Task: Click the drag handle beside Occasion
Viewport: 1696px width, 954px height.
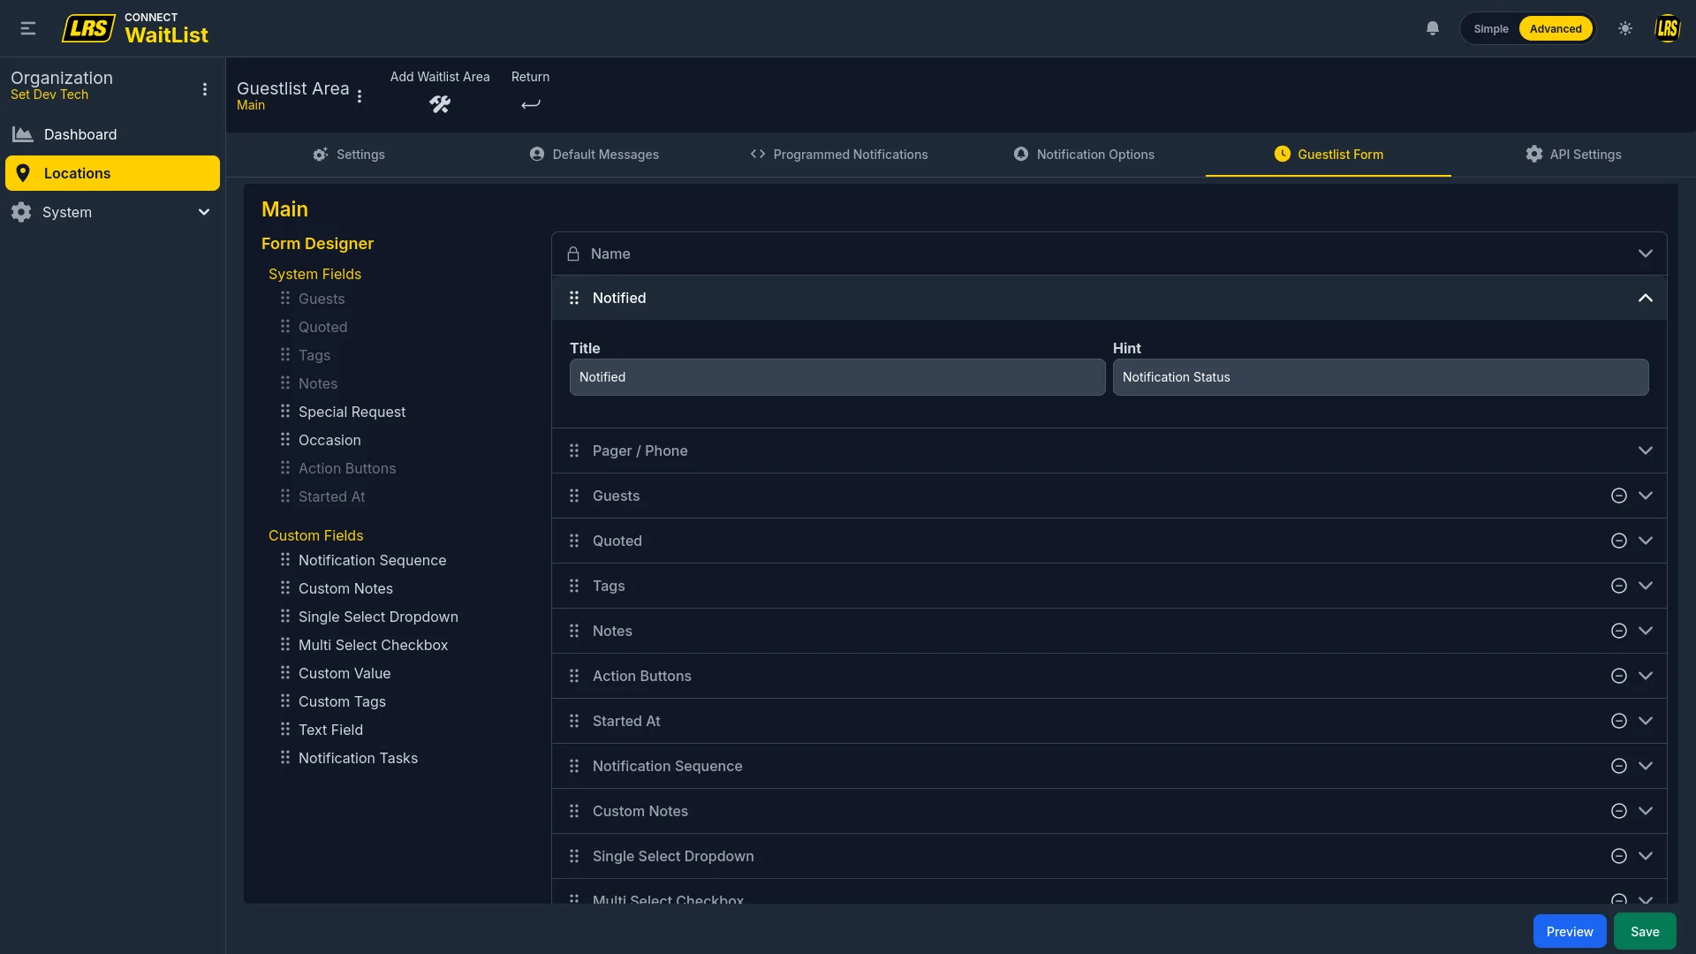Action: 285,439
